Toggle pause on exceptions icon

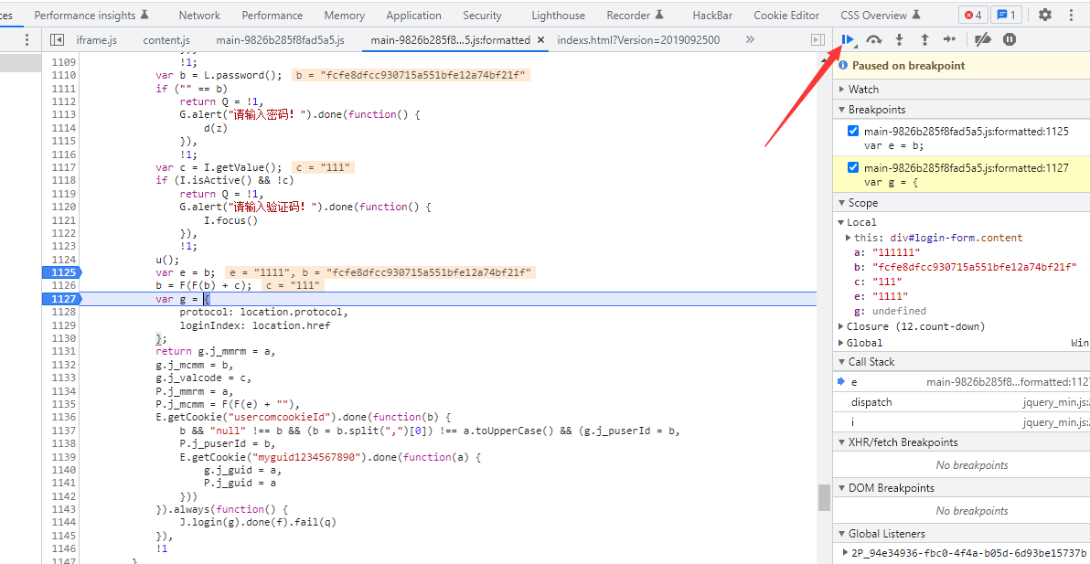pos(1010,39)
